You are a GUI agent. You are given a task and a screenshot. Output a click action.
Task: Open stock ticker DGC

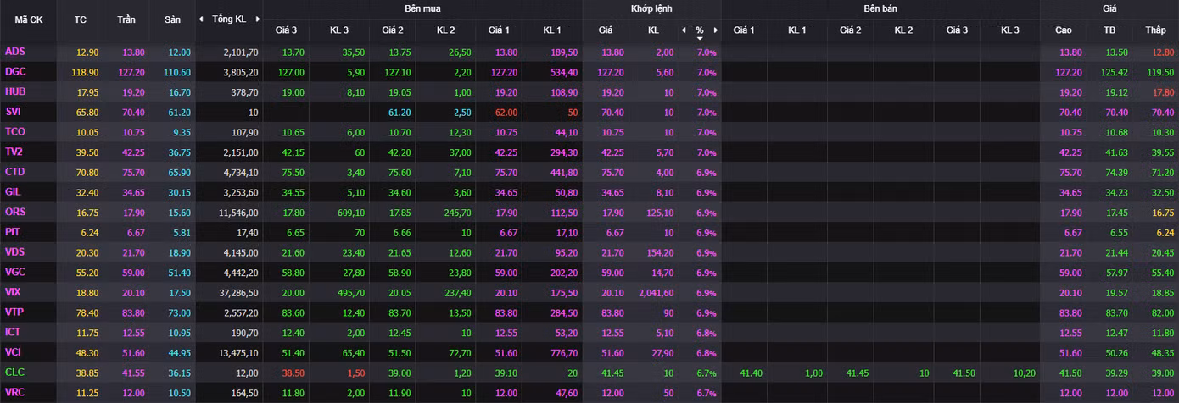point(15,72)
